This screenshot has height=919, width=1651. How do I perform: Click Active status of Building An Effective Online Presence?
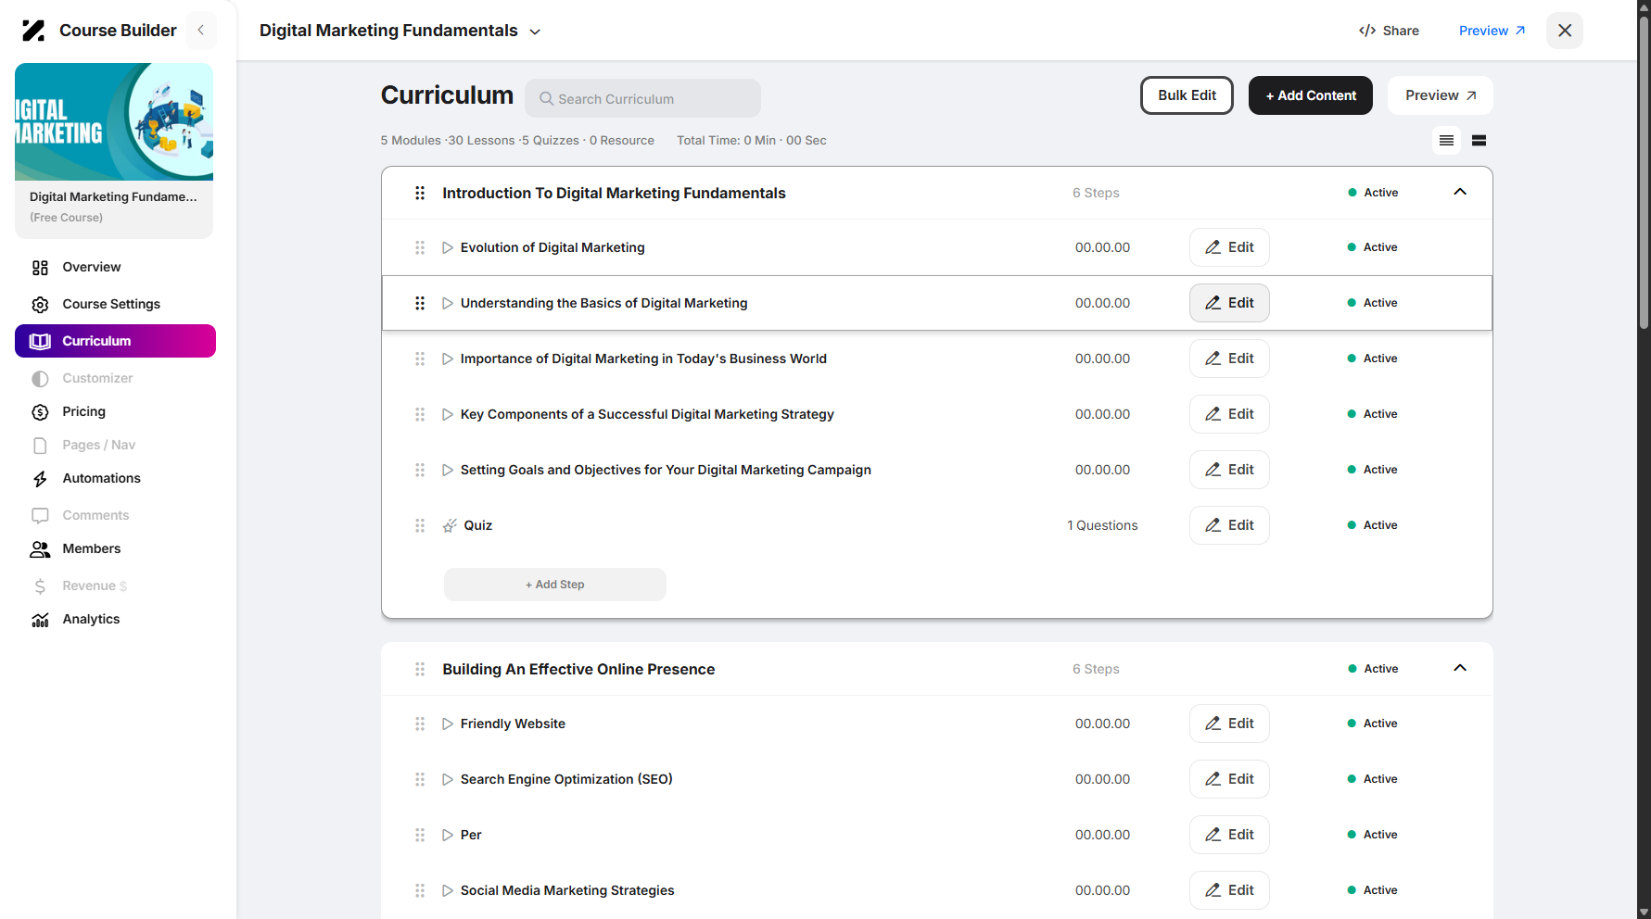click(1373, 669)
